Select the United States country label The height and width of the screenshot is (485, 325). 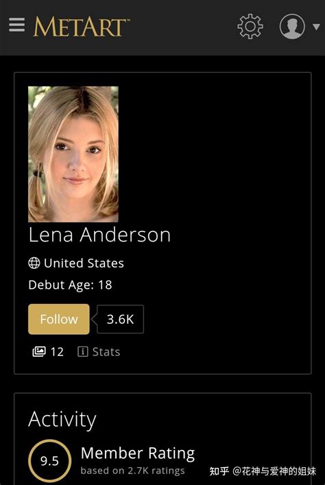[x=84, y=263]
